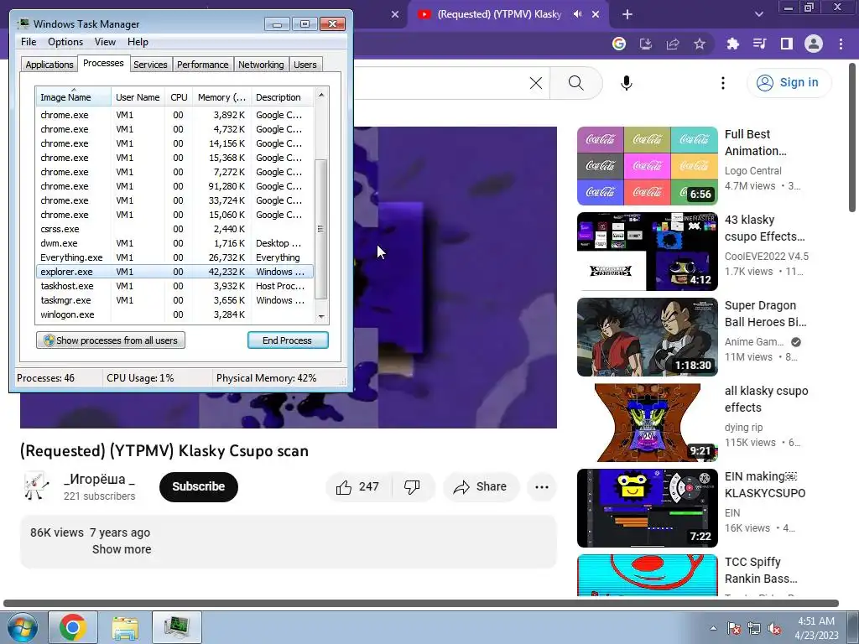859x644 pixels.
Task: Click the install/download page icon in address bar
Action: (x=646, y=44)
